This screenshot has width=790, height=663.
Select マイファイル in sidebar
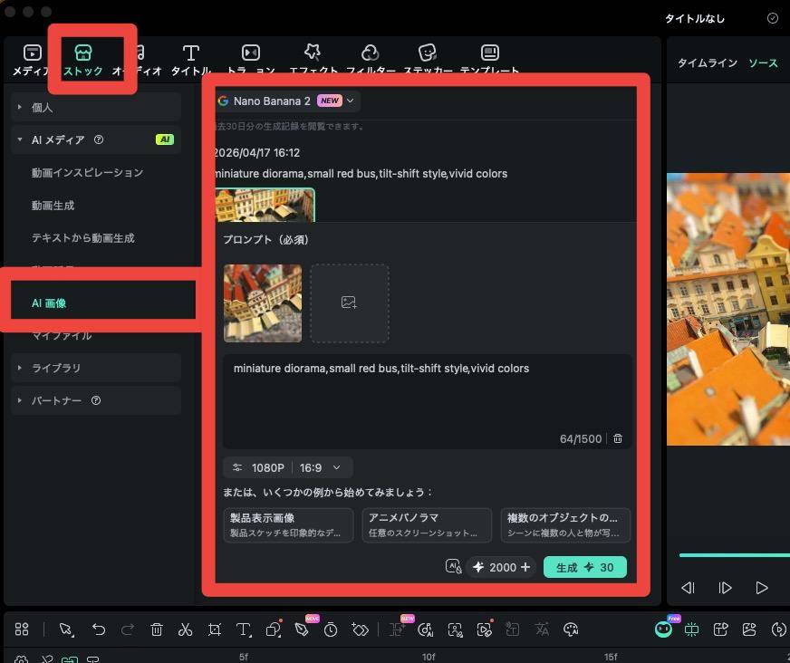[62, 335]
